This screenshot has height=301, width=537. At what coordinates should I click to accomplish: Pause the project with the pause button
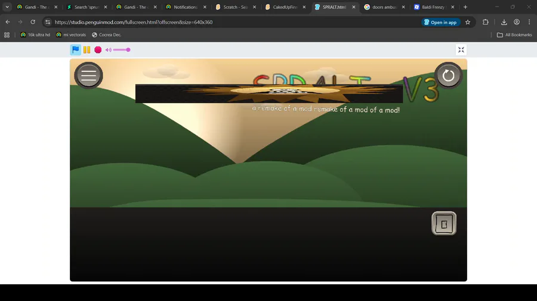(x=87, y=50)
